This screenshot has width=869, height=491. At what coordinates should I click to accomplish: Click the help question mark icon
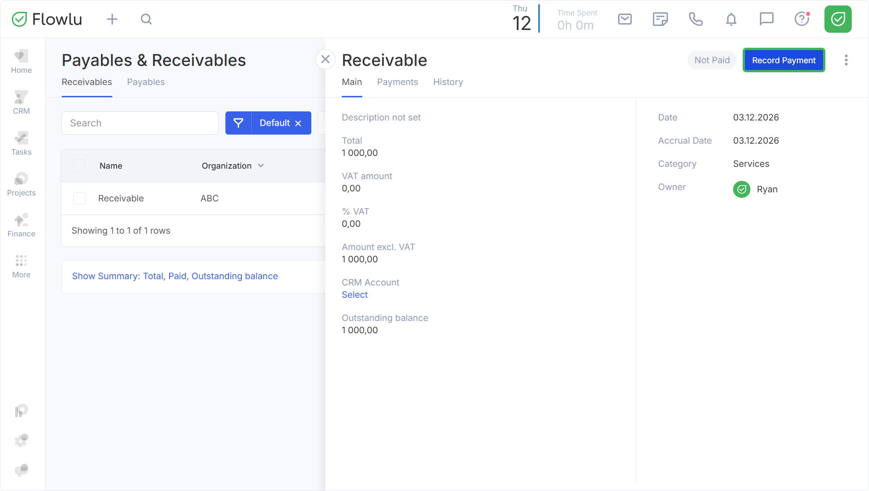(802, 19)
